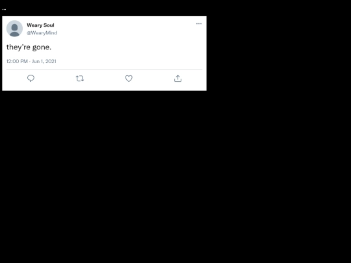The image size is (351, 263).
Task: Click the 12:00 PM timestamp
Action: point(17,61)
